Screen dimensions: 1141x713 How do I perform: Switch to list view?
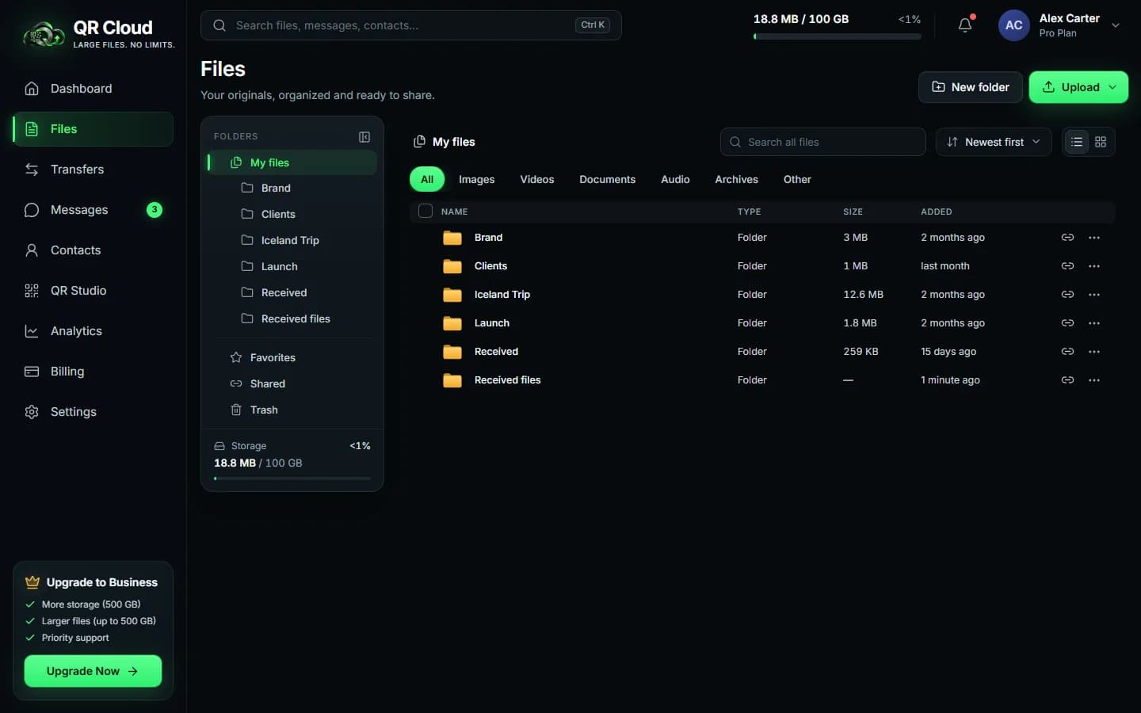[x=1076, y=142]
